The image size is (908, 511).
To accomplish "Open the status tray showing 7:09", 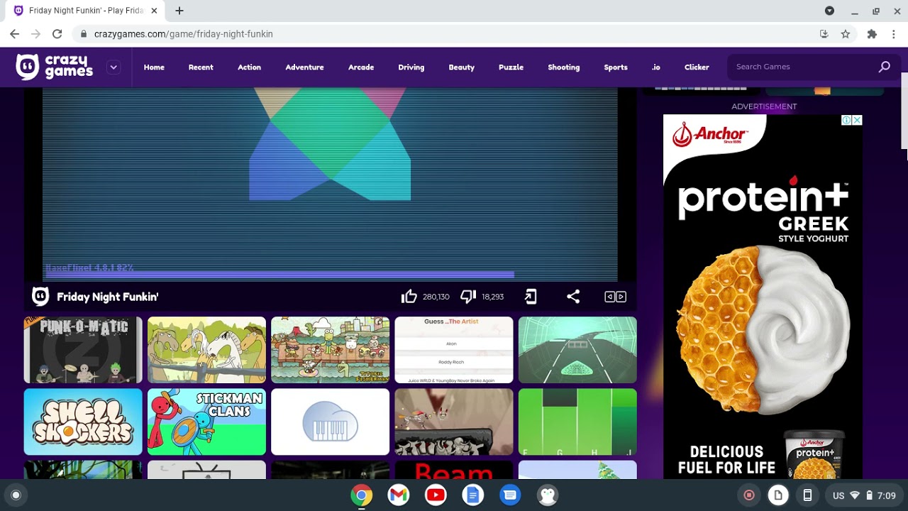I will coord(864,495).
